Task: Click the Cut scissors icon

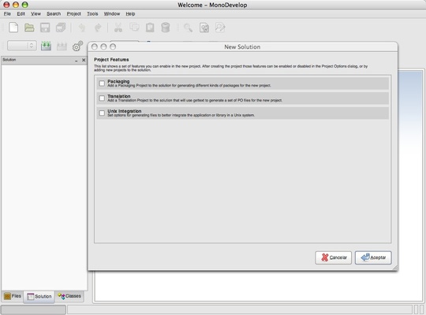Action: click(118, 28)
